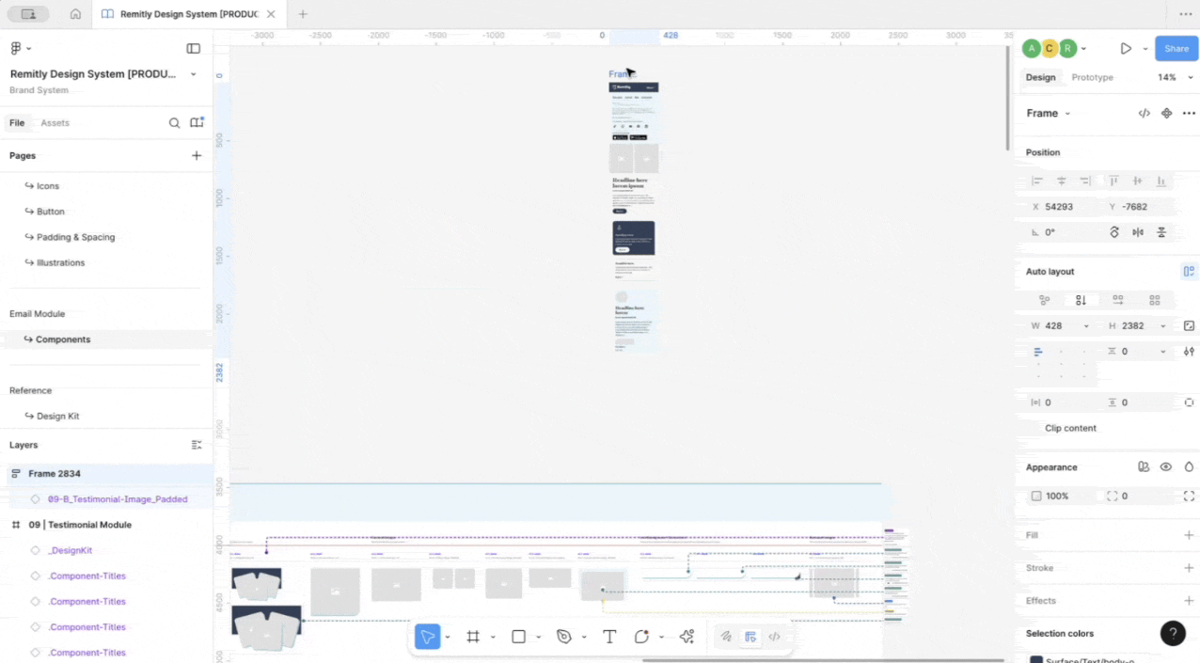Add a new page with plus icon

coord(197,155)
